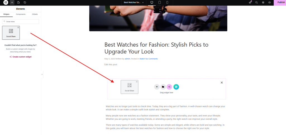Click the 'Best Watches for Fashion' post title
This screenshot has height=135, width=286.
tap(156, 48)
